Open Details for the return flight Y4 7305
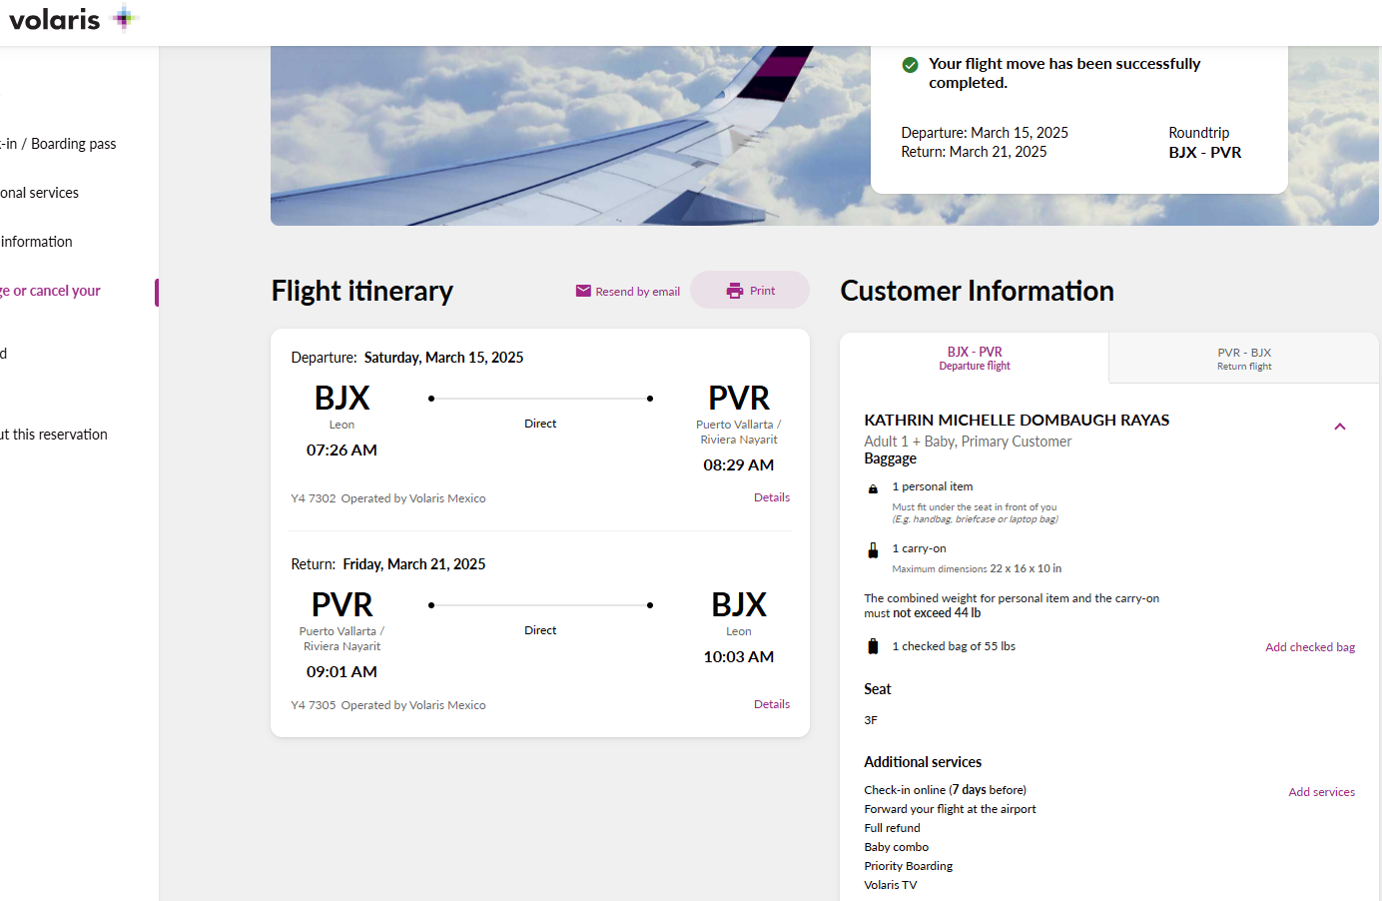Viewport: 1382px width, 901px height. coord(771,703)
